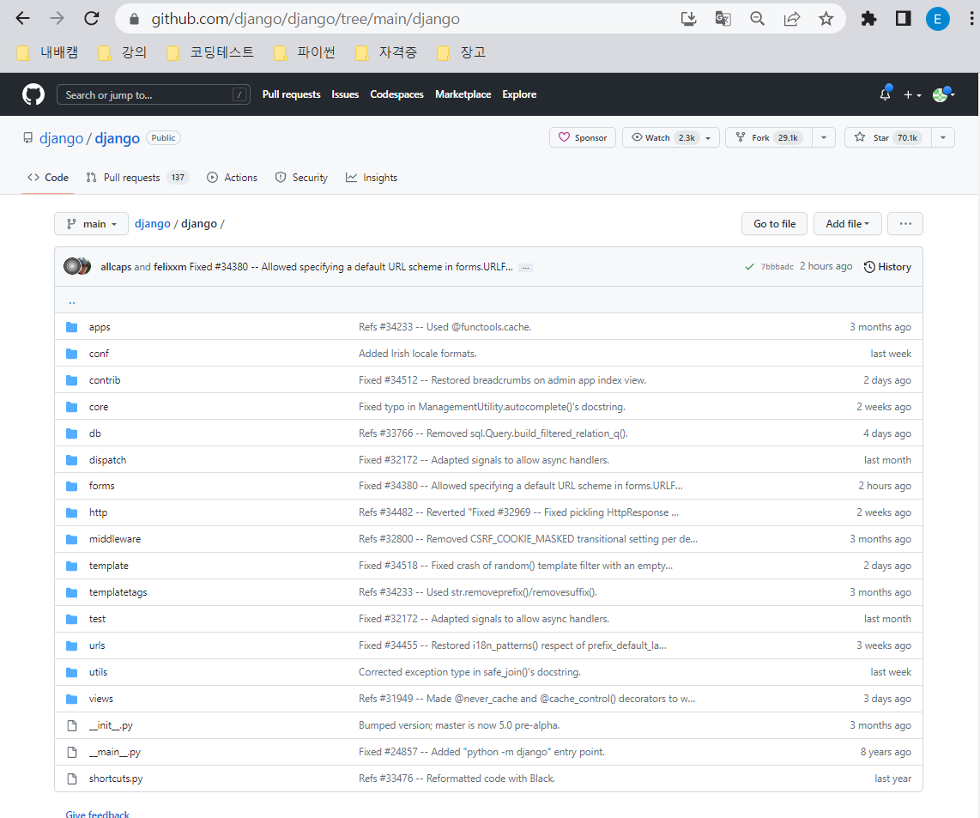Open the commit History link
980x818 pixels.
pyautogui.click(x=887, y=267)
